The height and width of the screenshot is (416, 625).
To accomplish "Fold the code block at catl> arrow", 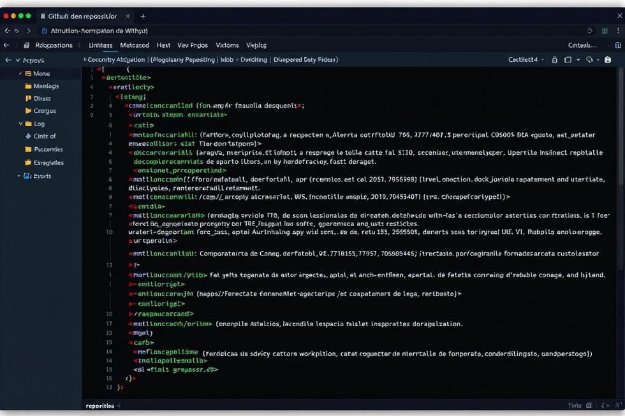I will (130, 126).
